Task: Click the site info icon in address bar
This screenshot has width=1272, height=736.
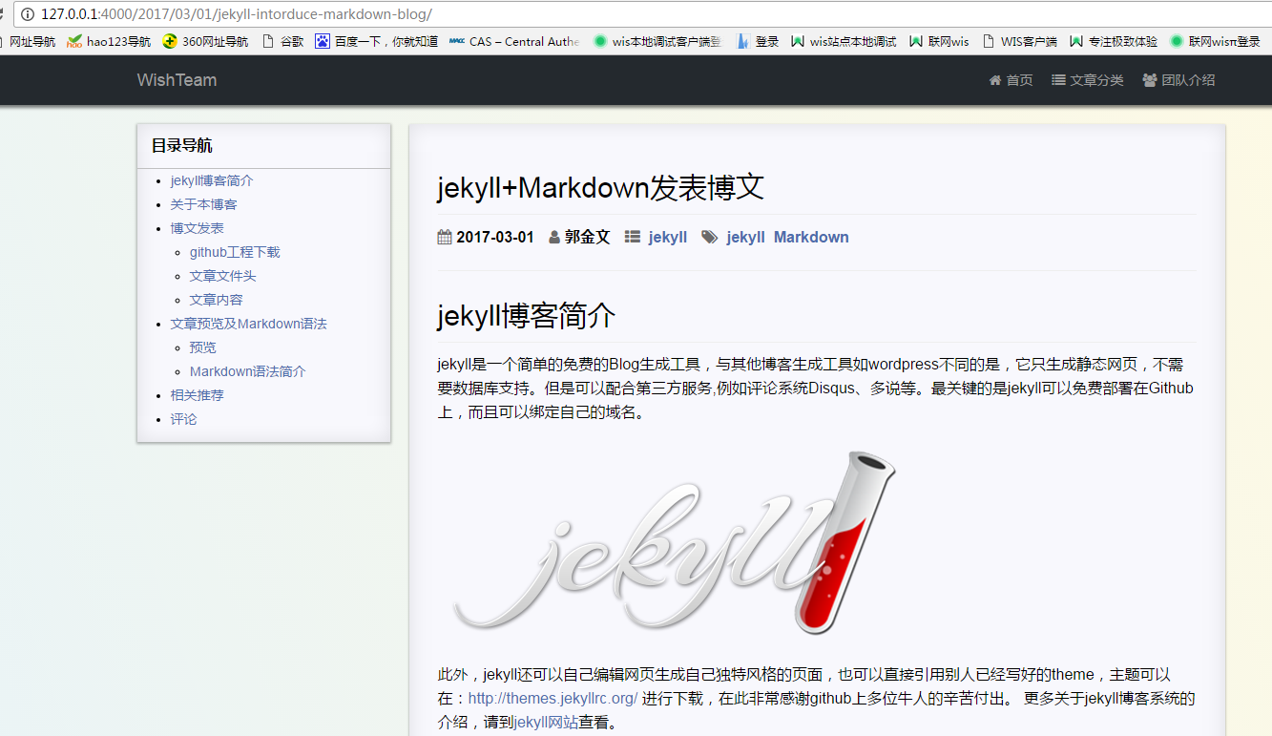Action: tap(27, 14)
